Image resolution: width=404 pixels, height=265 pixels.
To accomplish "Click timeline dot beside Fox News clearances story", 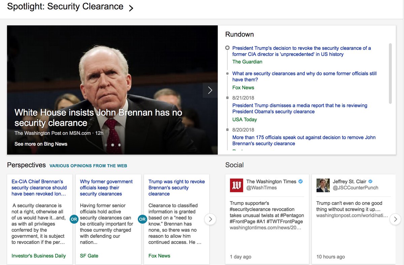I will [x=227, y=73].
